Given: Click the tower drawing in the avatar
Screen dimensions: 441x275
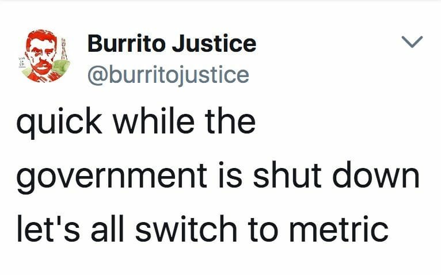Looking at the screenshot, I should pyautogui.click(x=64, y=49).
